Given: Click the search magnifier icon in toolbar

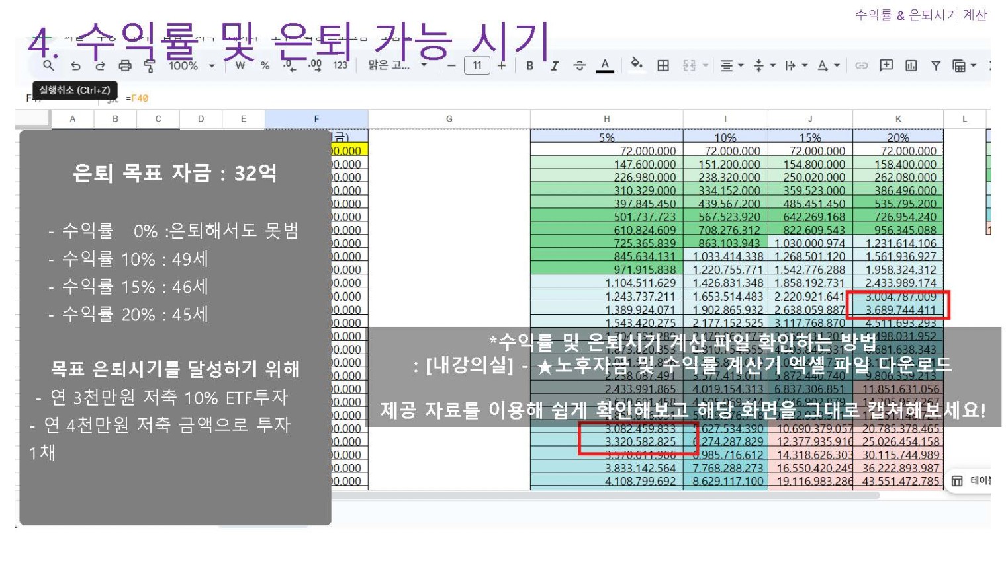Looking at the screenshot, I should pos(48,65).
